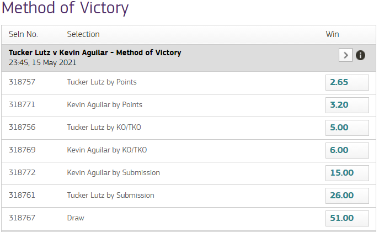Click the Seln No. column header
The image size is (379, 232).
23,34
